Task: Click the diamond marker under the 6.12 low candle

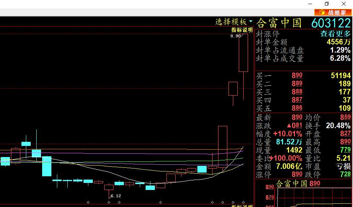Action: pyautogui.click(x=109, y=202)
